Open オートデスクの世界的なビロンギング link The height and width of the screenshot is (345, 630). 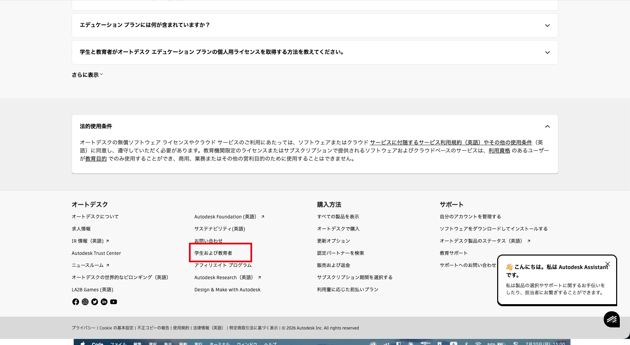coord(120,277)
